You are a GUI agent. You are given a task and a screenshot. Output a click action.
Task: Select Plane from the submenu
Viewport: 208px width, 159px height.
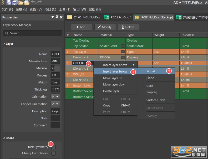[x=156, y=78]
